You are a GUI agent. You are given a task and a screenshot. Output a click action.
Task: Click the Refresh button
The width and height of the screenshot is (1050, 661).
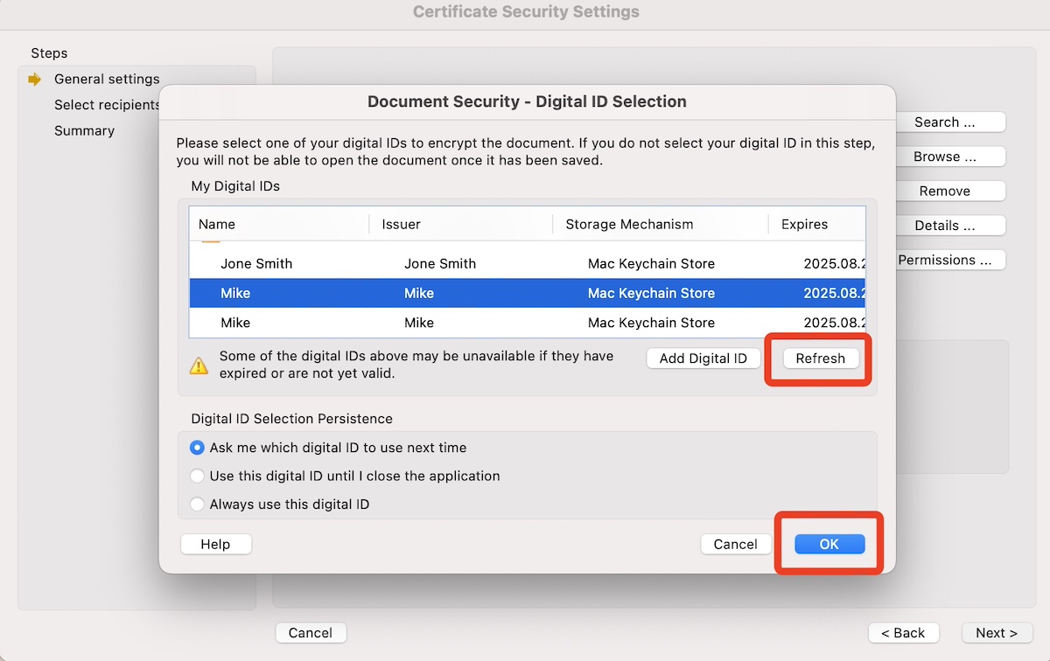click(x=820, y=358)
